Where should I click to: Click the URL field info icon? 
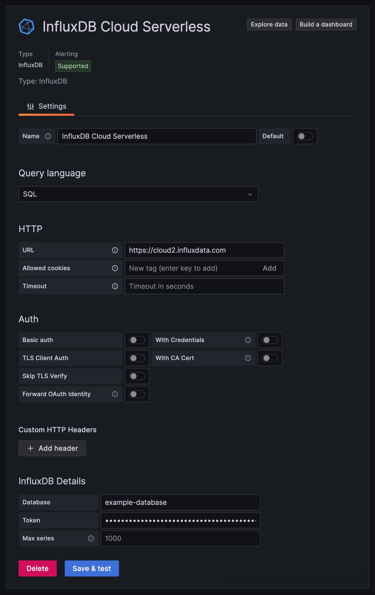pos(115,250)
